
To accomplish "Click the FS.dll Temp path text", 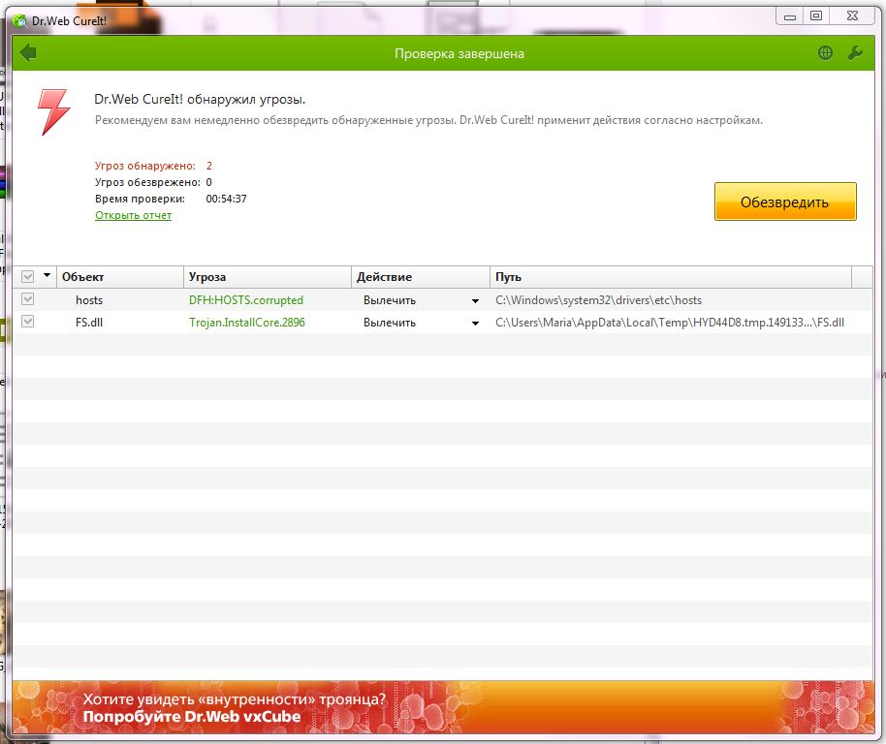I will [x=670, y=323].
